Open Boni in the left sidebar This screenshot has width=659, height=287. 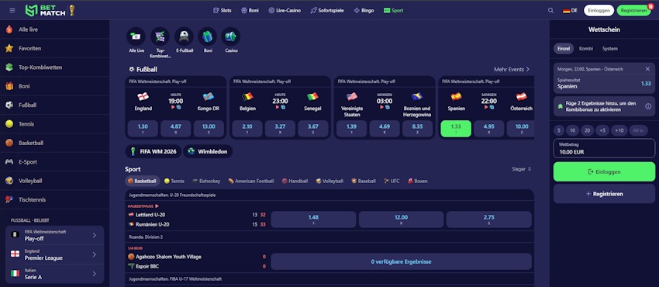click(x=54, y=86)
